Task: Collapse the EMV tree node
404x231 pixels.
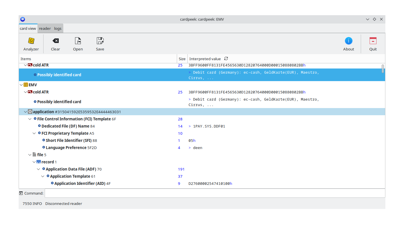Action: 21,85
